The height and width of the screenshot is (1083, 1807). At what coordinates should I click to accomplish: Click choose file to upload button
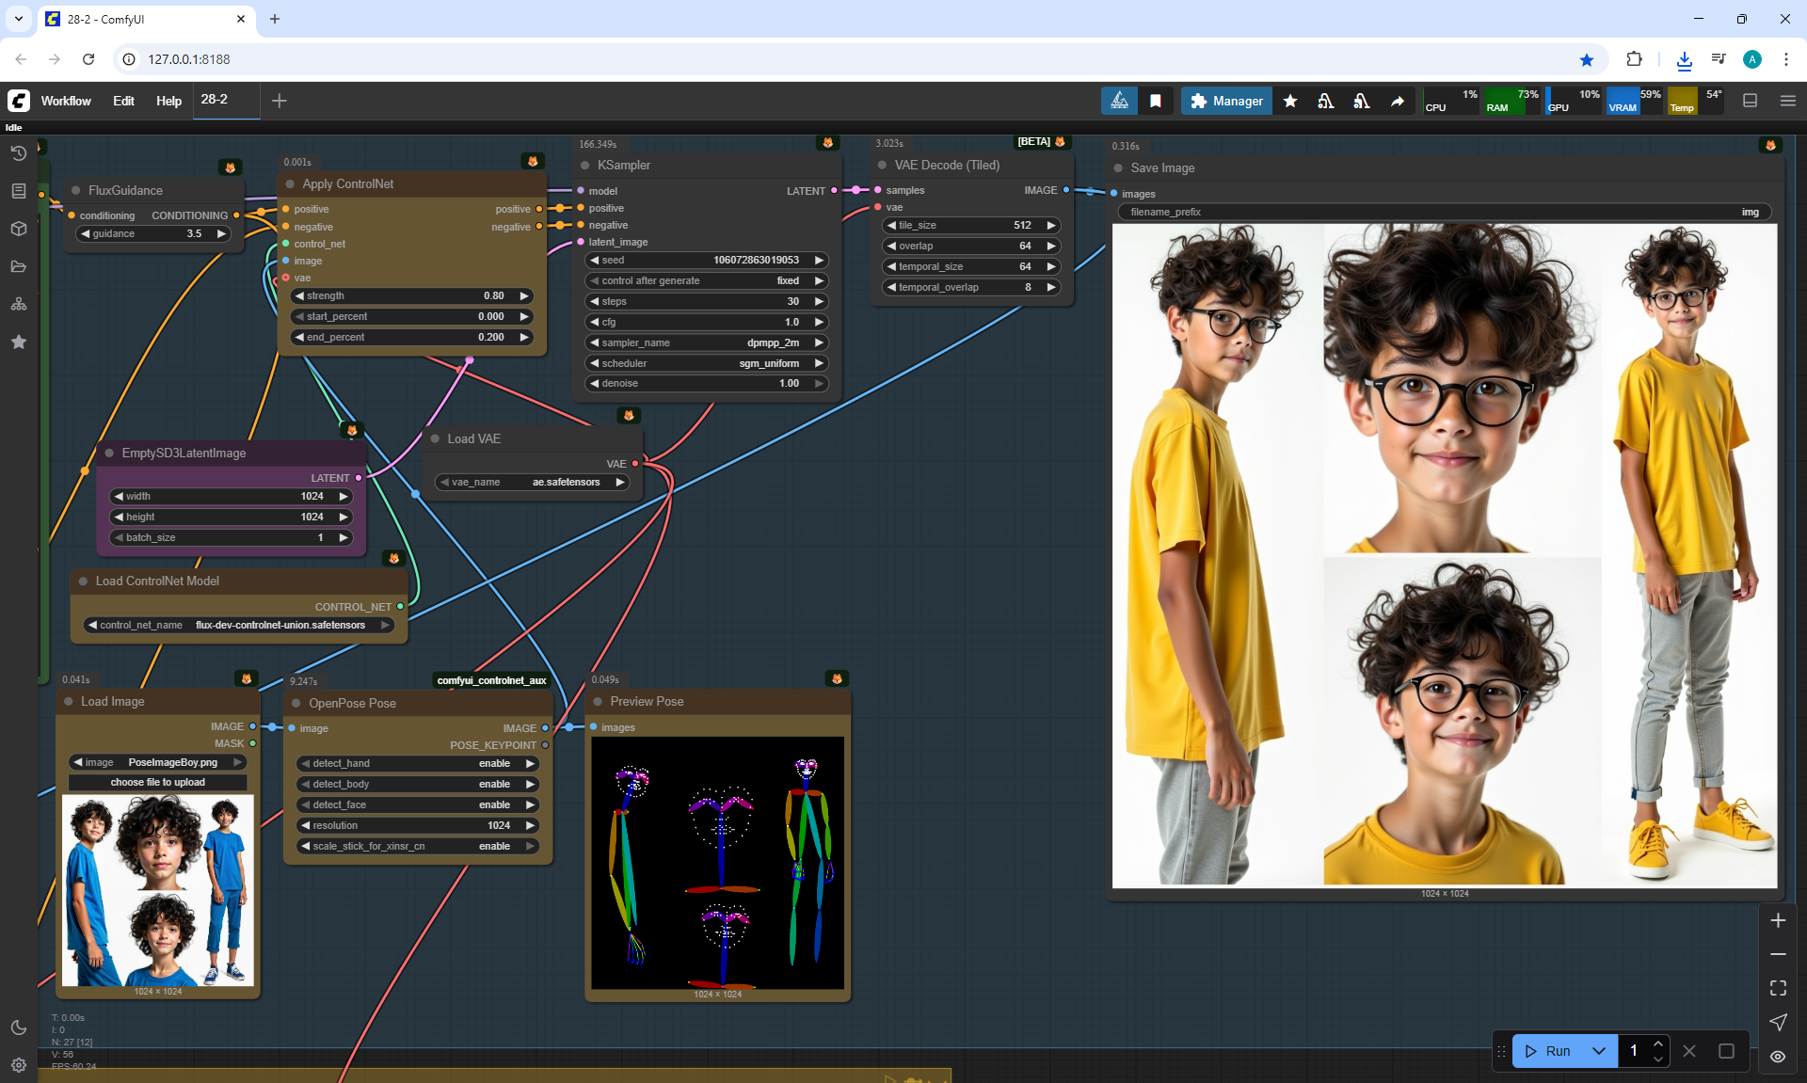pyautogui.click(x=157, y=782)
